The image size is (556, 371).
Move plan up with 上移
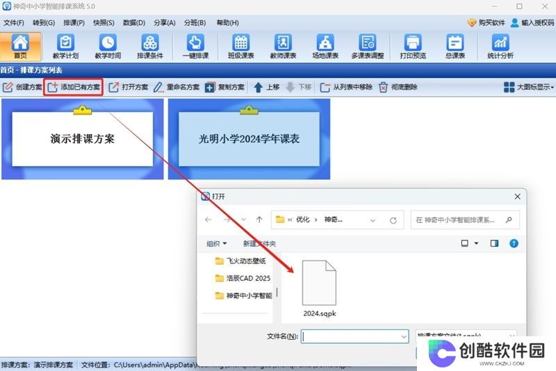point(267,87)
